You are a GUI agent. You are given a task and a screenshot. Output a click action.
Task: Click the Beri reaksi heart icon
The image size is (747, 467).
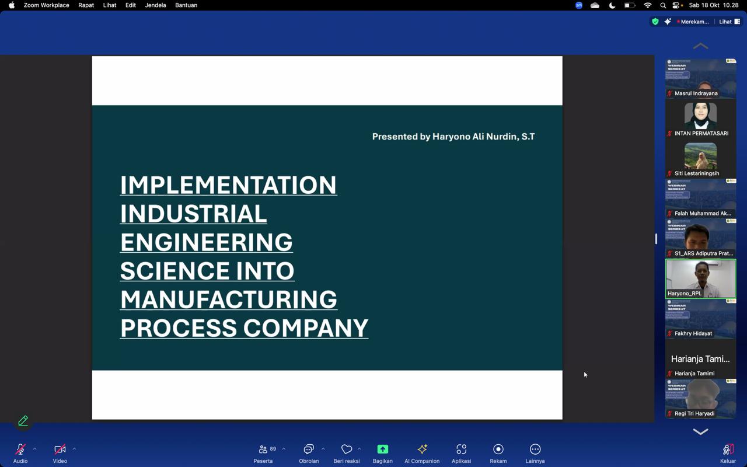347,449
